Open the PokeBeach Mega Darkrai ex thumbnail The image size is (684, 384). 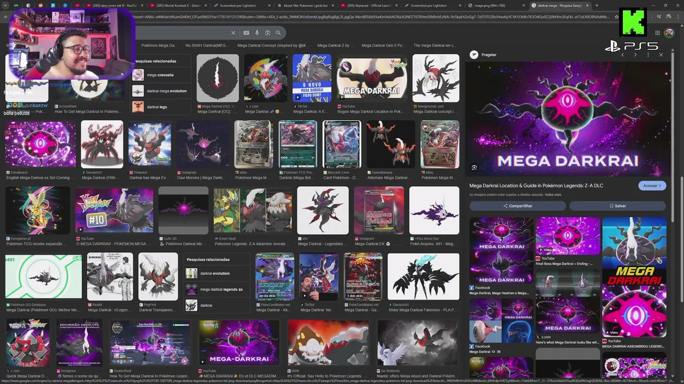pos(40,144)
